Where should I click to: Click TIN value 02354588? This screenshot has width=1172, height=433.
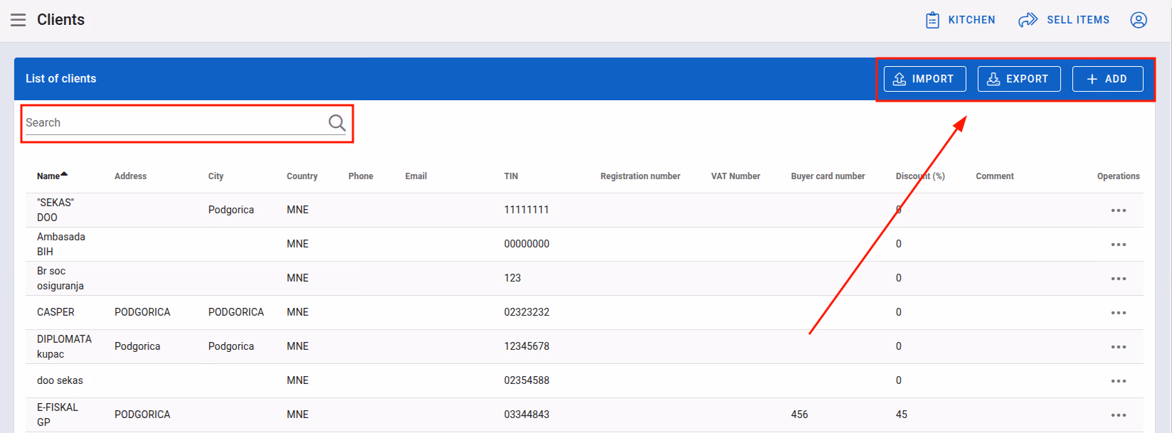[x=527, y=380]
